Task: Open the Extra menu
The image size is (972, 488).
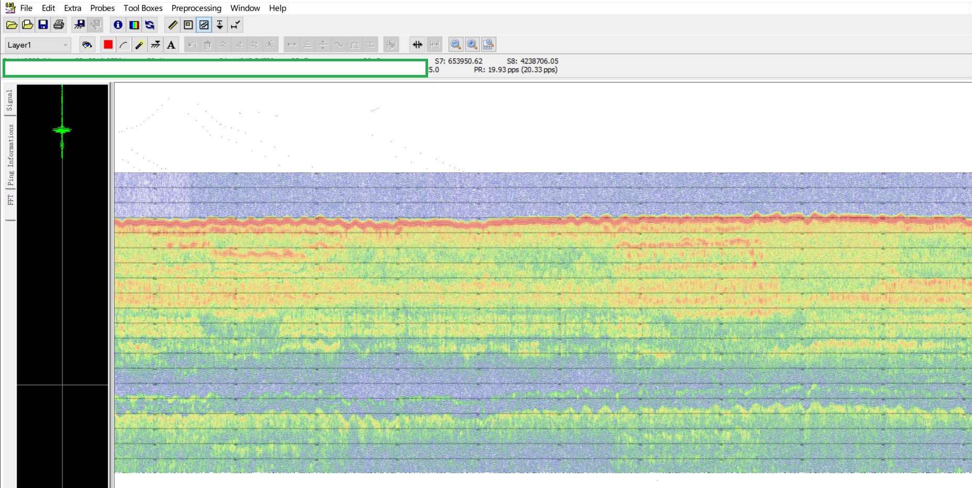Action: (x=73, y=8)
